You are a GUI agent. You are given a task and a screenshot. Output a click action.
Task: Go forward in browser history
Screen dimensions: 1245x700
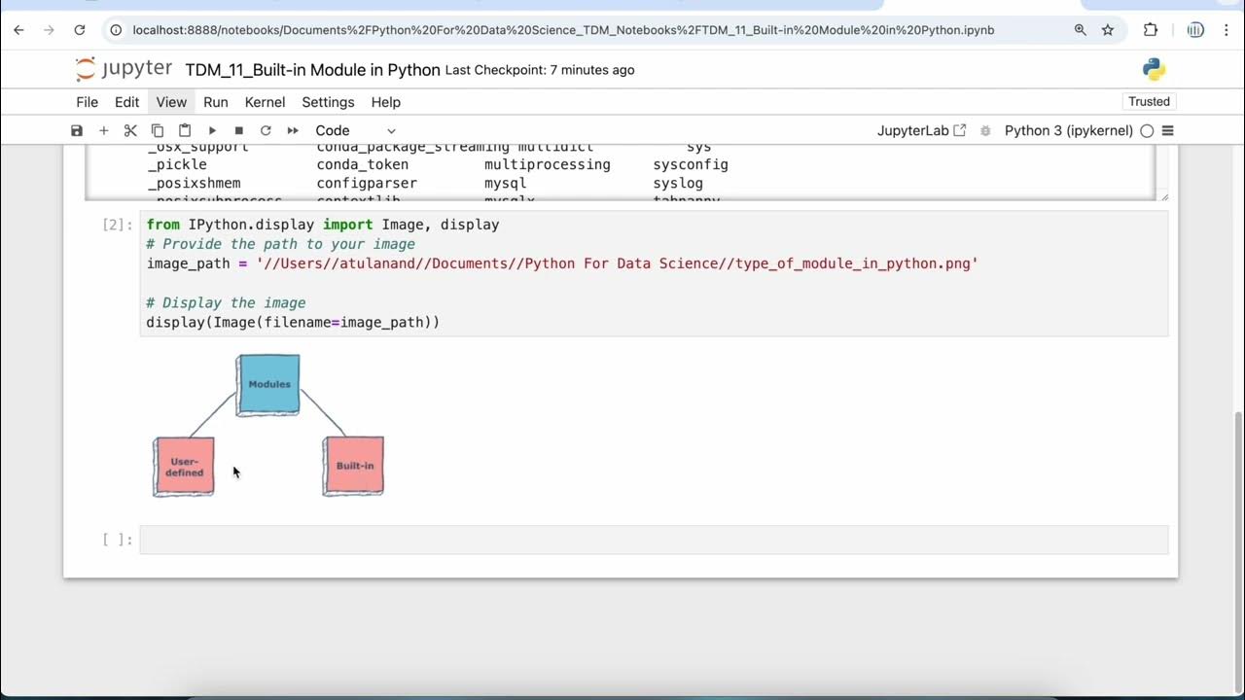tap(50, 30)
